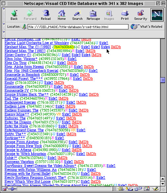This screenshot has height=193, width=167.
Task: Open Escape to Witch Mountain link
Action: pyautogui.click(x=25, y=154)
